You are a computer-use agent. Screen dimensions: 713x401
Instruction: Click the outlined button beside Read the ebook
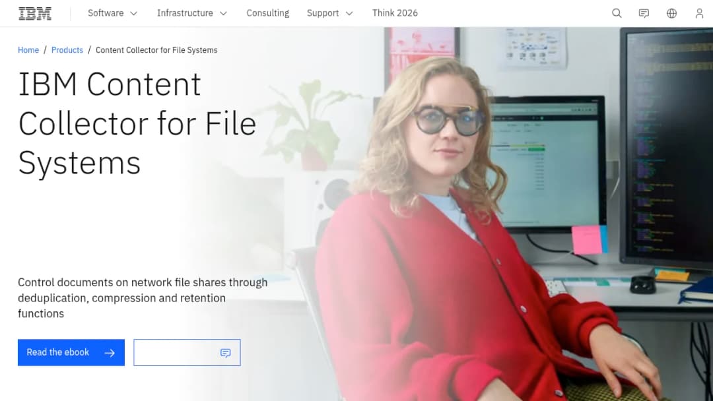[187, 352]
